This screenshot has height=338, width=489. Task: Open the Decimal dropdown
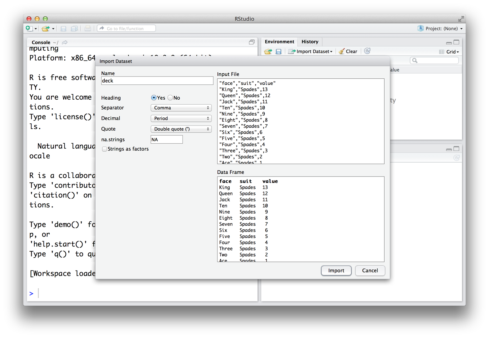point(181,118)
